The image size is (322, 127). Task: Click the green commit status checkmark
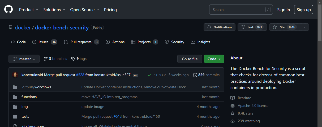coord(150,75)
